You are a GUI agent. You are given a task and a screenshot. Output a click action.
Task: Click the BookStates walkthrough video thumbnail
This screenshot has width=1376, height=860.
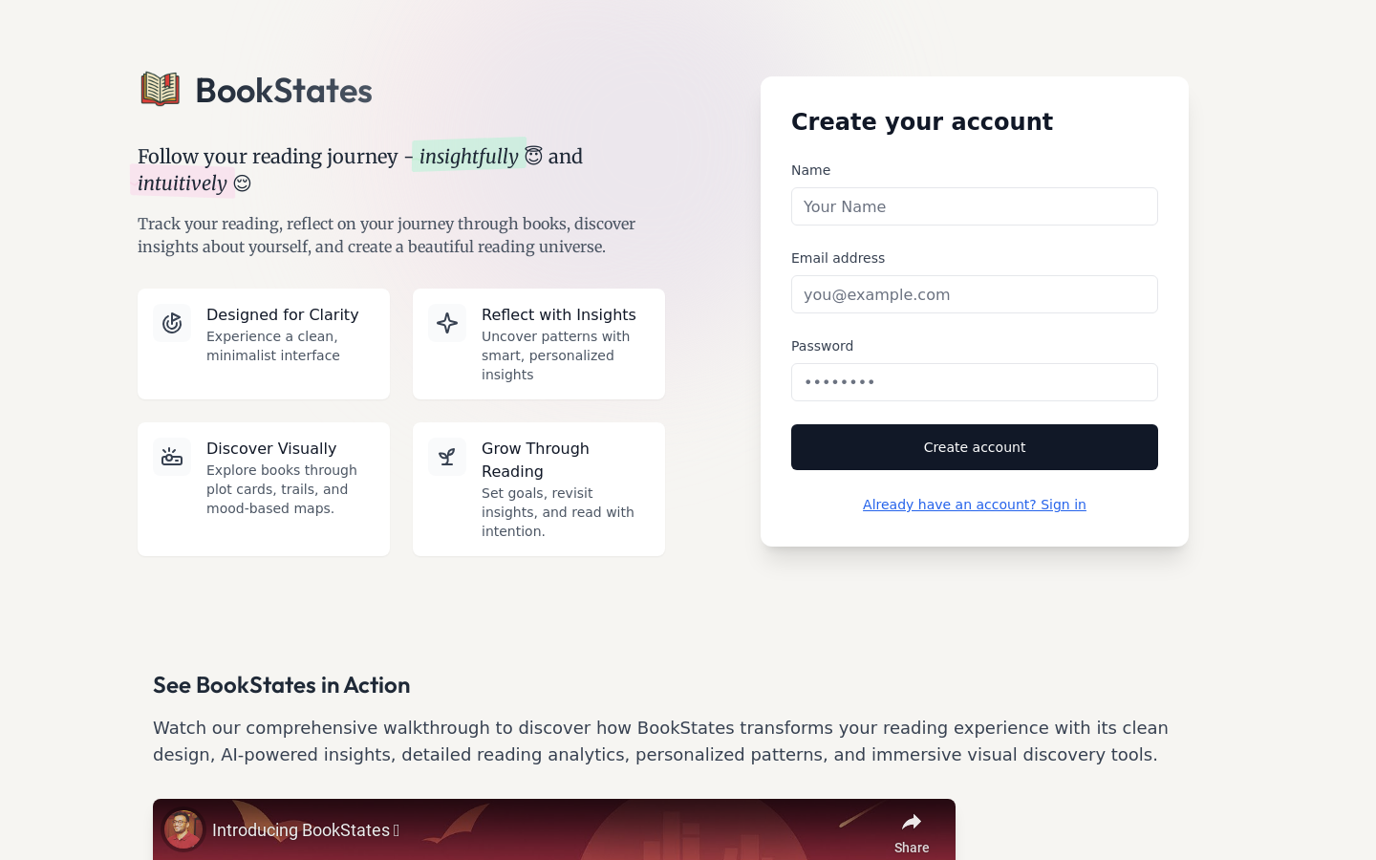(x=554, y=829)
